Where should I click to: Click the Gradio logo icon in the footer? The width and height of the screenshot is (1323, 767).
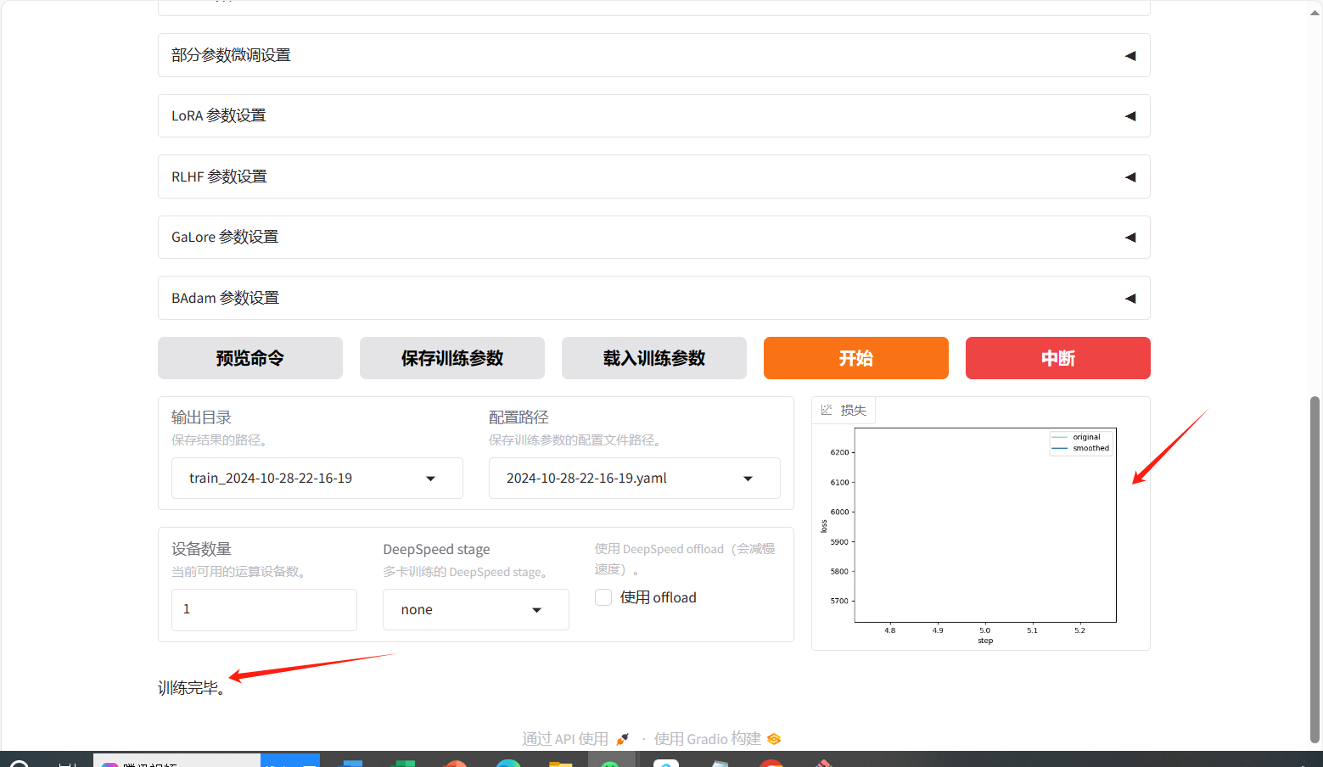click(x=774, y=739)
